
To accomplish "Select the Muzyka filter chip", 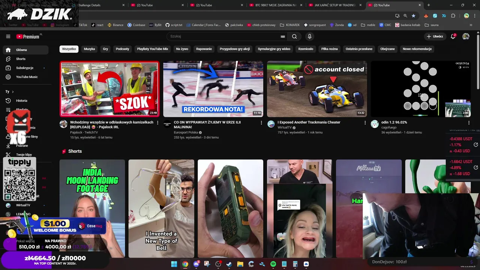I will coord(89,49).
